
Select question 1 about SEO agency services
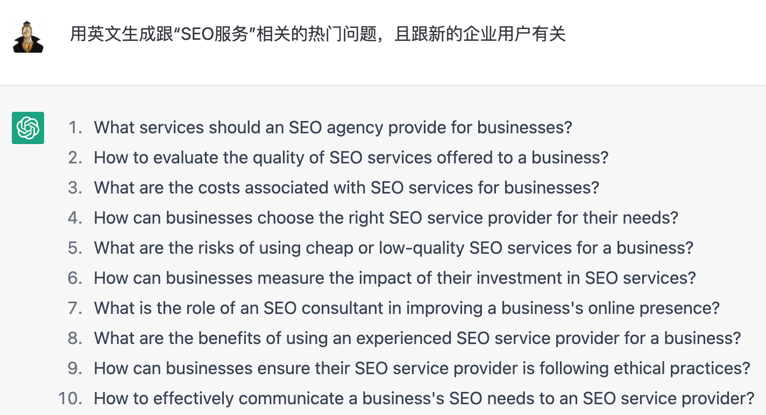tap(332, 127)
